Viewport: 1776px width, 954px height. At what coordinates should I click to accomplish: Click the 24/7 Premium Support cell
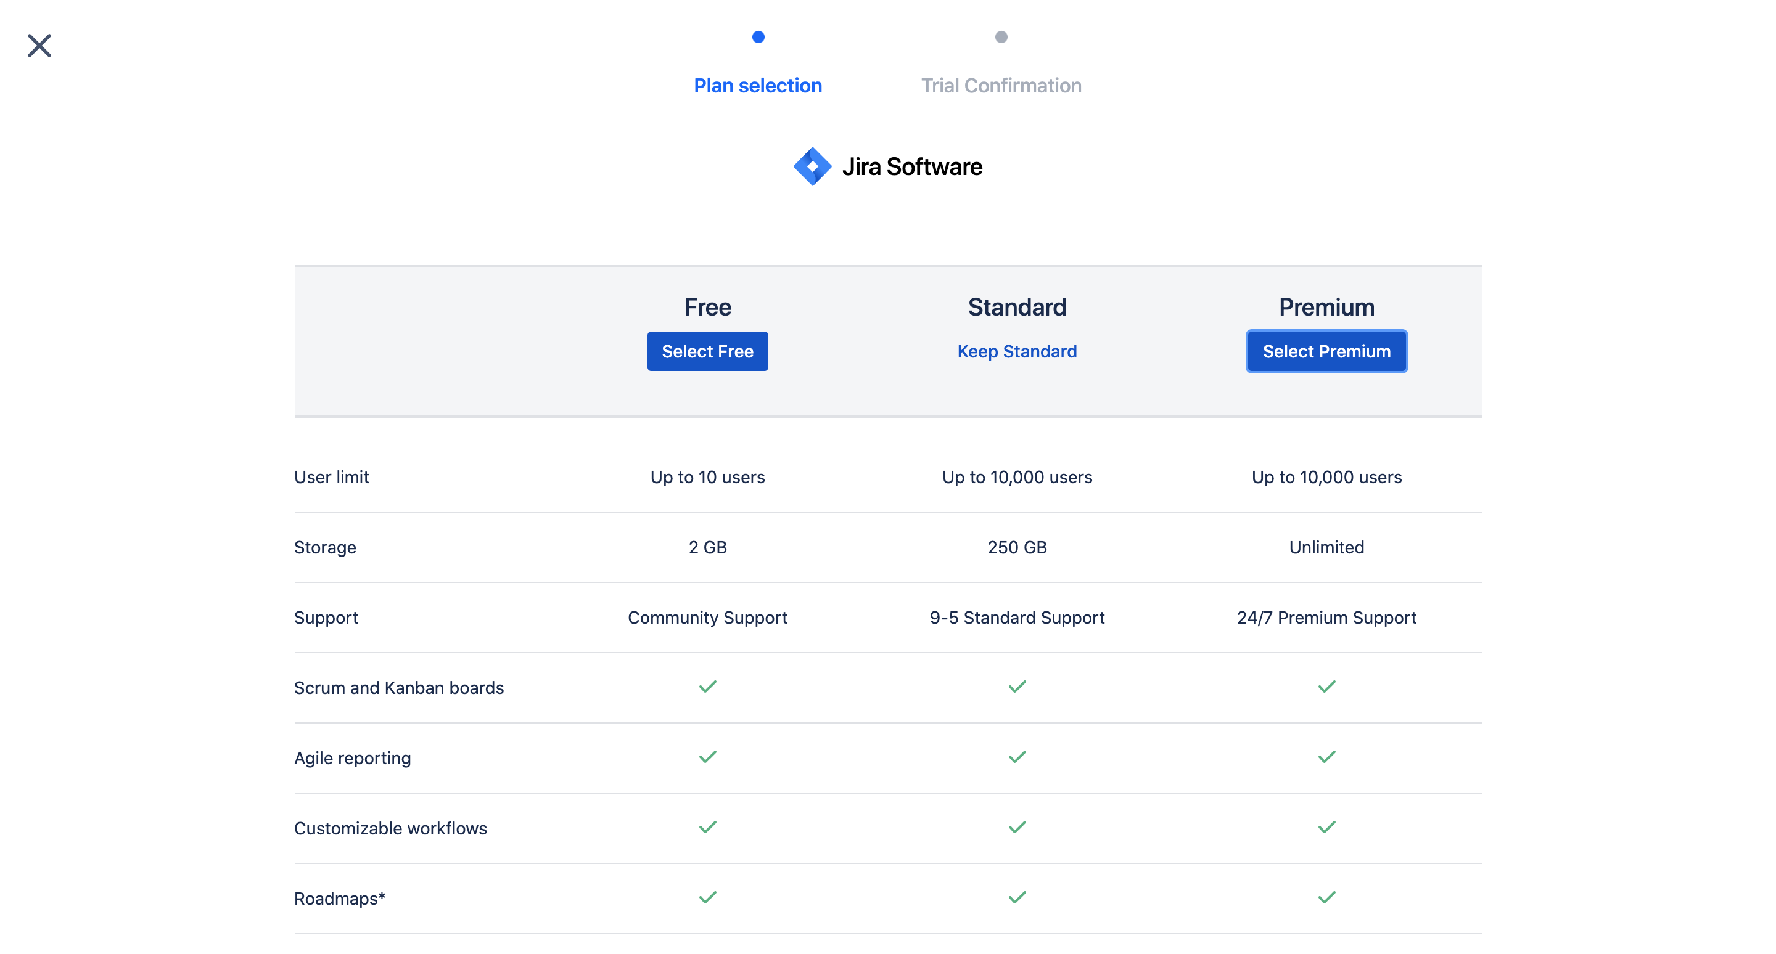pyautogui.click(x=1326, y=617)
